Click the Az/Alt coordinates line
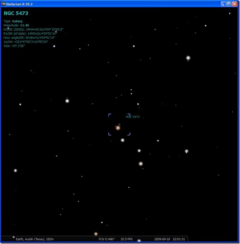This screenshot has width=240, height=244. tap(26, 41)
